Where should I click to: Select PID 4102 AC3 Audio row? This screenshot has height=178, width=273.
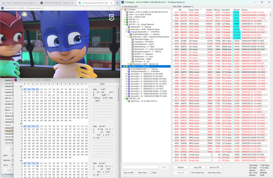(221, 41)
